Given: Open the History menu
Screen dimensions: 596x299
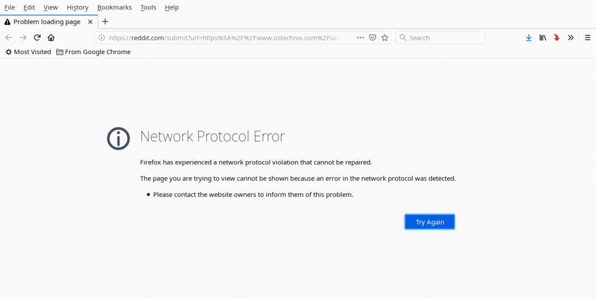Looking at the screenshot, I should coord(77,7).
